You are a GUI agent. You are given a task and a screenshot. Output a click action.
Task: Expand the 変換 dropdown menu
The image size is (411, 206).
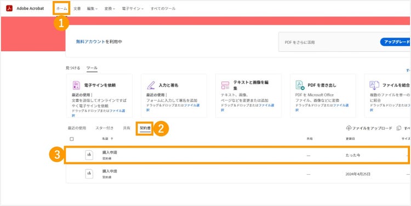point(110,8)
